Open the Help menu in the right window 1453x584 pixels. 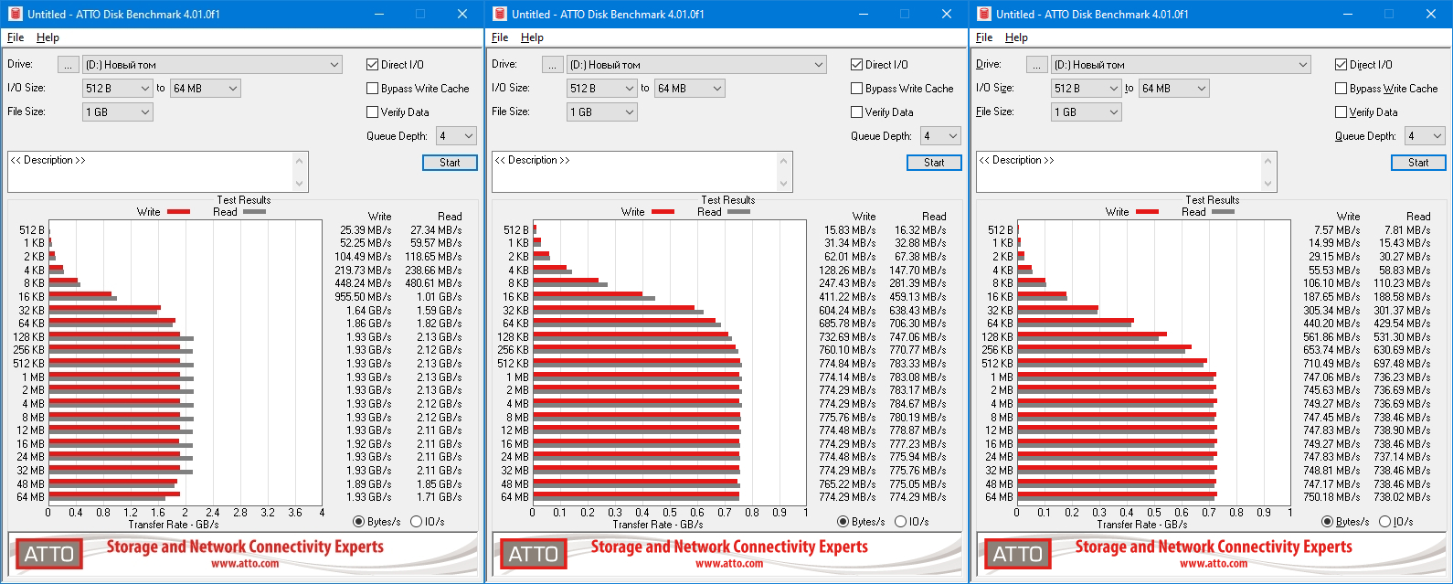click(1016, 37)
